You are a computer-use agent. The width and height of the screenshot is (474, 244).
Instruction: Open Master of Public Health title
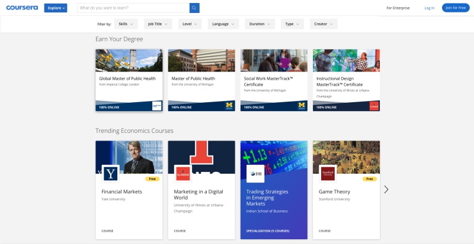click(193, 79)
